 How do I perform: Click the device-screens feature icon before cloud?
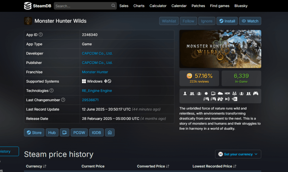[x=213, y=93]
